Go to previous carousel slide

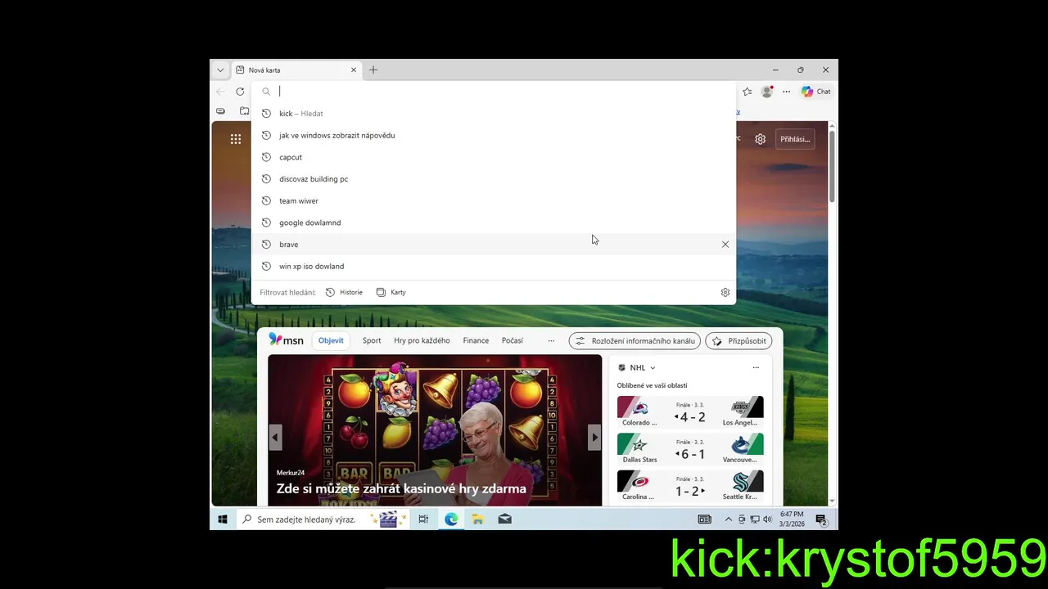pos(276,437)
